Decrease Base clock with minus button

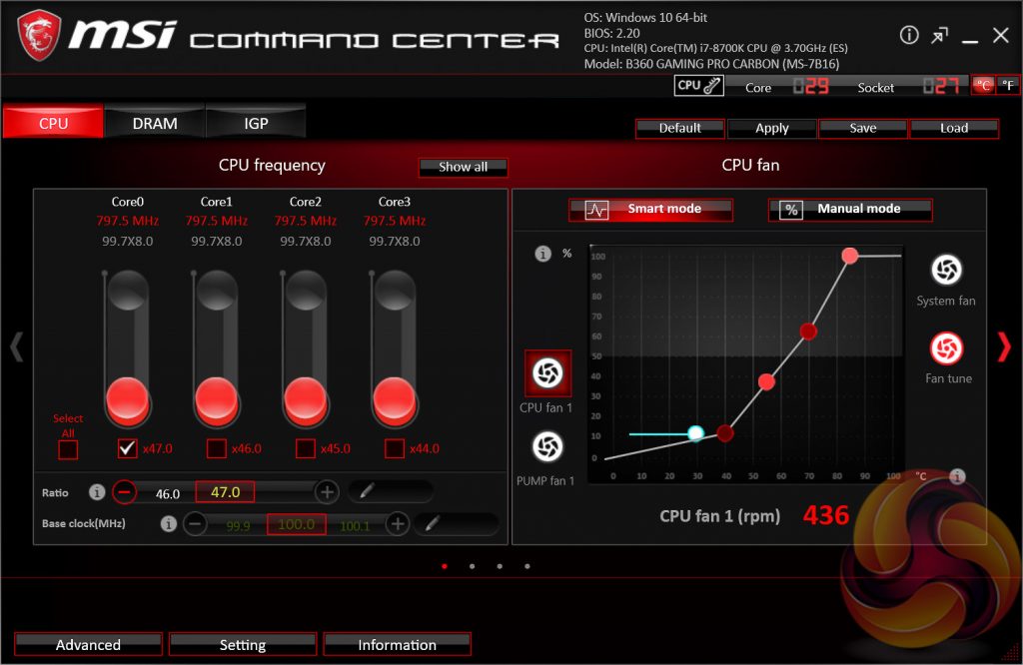195,523
